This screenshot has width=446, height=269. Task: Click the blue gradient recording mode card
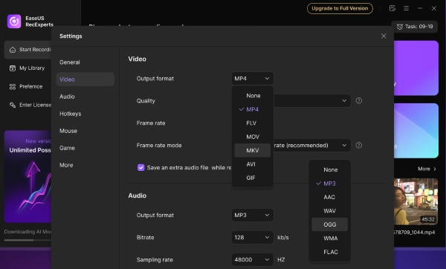pos(416,131)
